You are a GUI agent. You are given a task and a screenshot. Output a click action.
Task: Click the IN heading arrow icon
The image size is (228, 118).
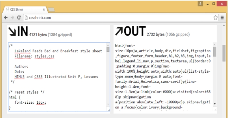tap(12, 31)
